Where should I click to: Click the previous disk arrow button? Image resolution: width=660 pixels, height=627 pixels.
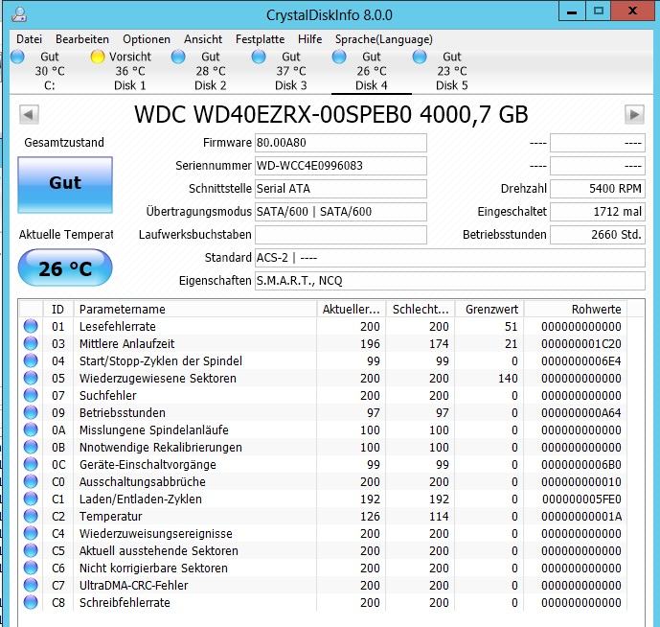click(29, 114)
